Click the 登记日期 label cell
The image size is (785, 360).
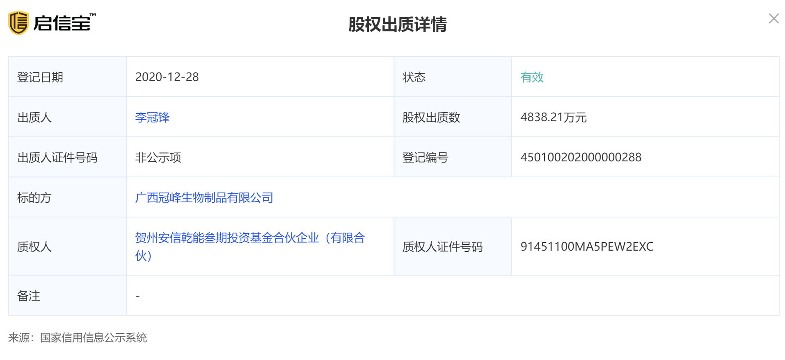67,77
